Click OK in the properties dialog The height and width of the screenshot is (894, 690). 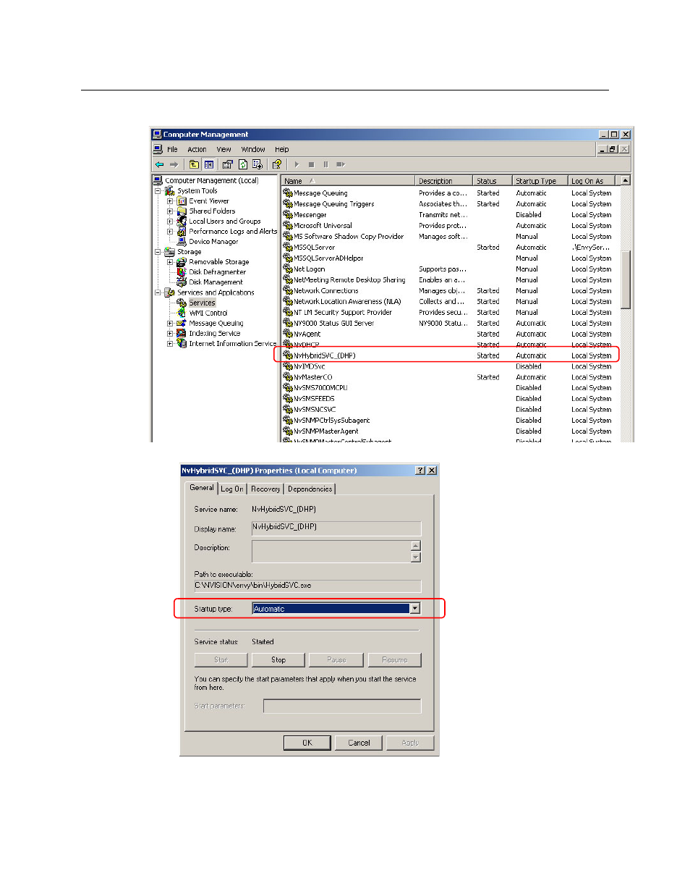pos(307,743)
